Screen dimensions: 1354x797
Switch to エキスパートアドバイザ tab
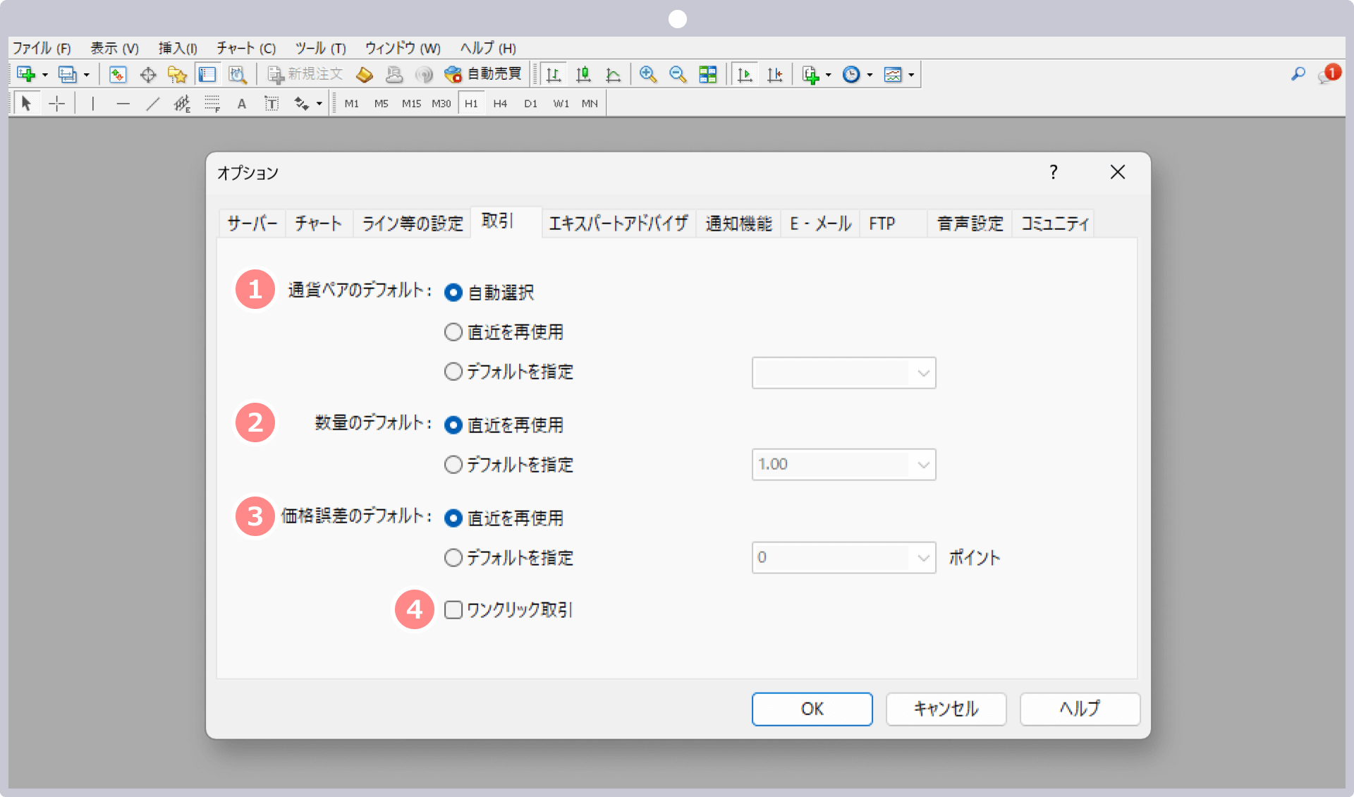pos(618,224)
